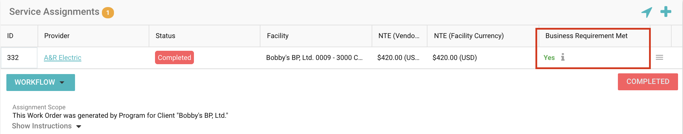Screen dimensions: 683x134
Task: Click the paper plane send icon
Action: coord(647,12)
